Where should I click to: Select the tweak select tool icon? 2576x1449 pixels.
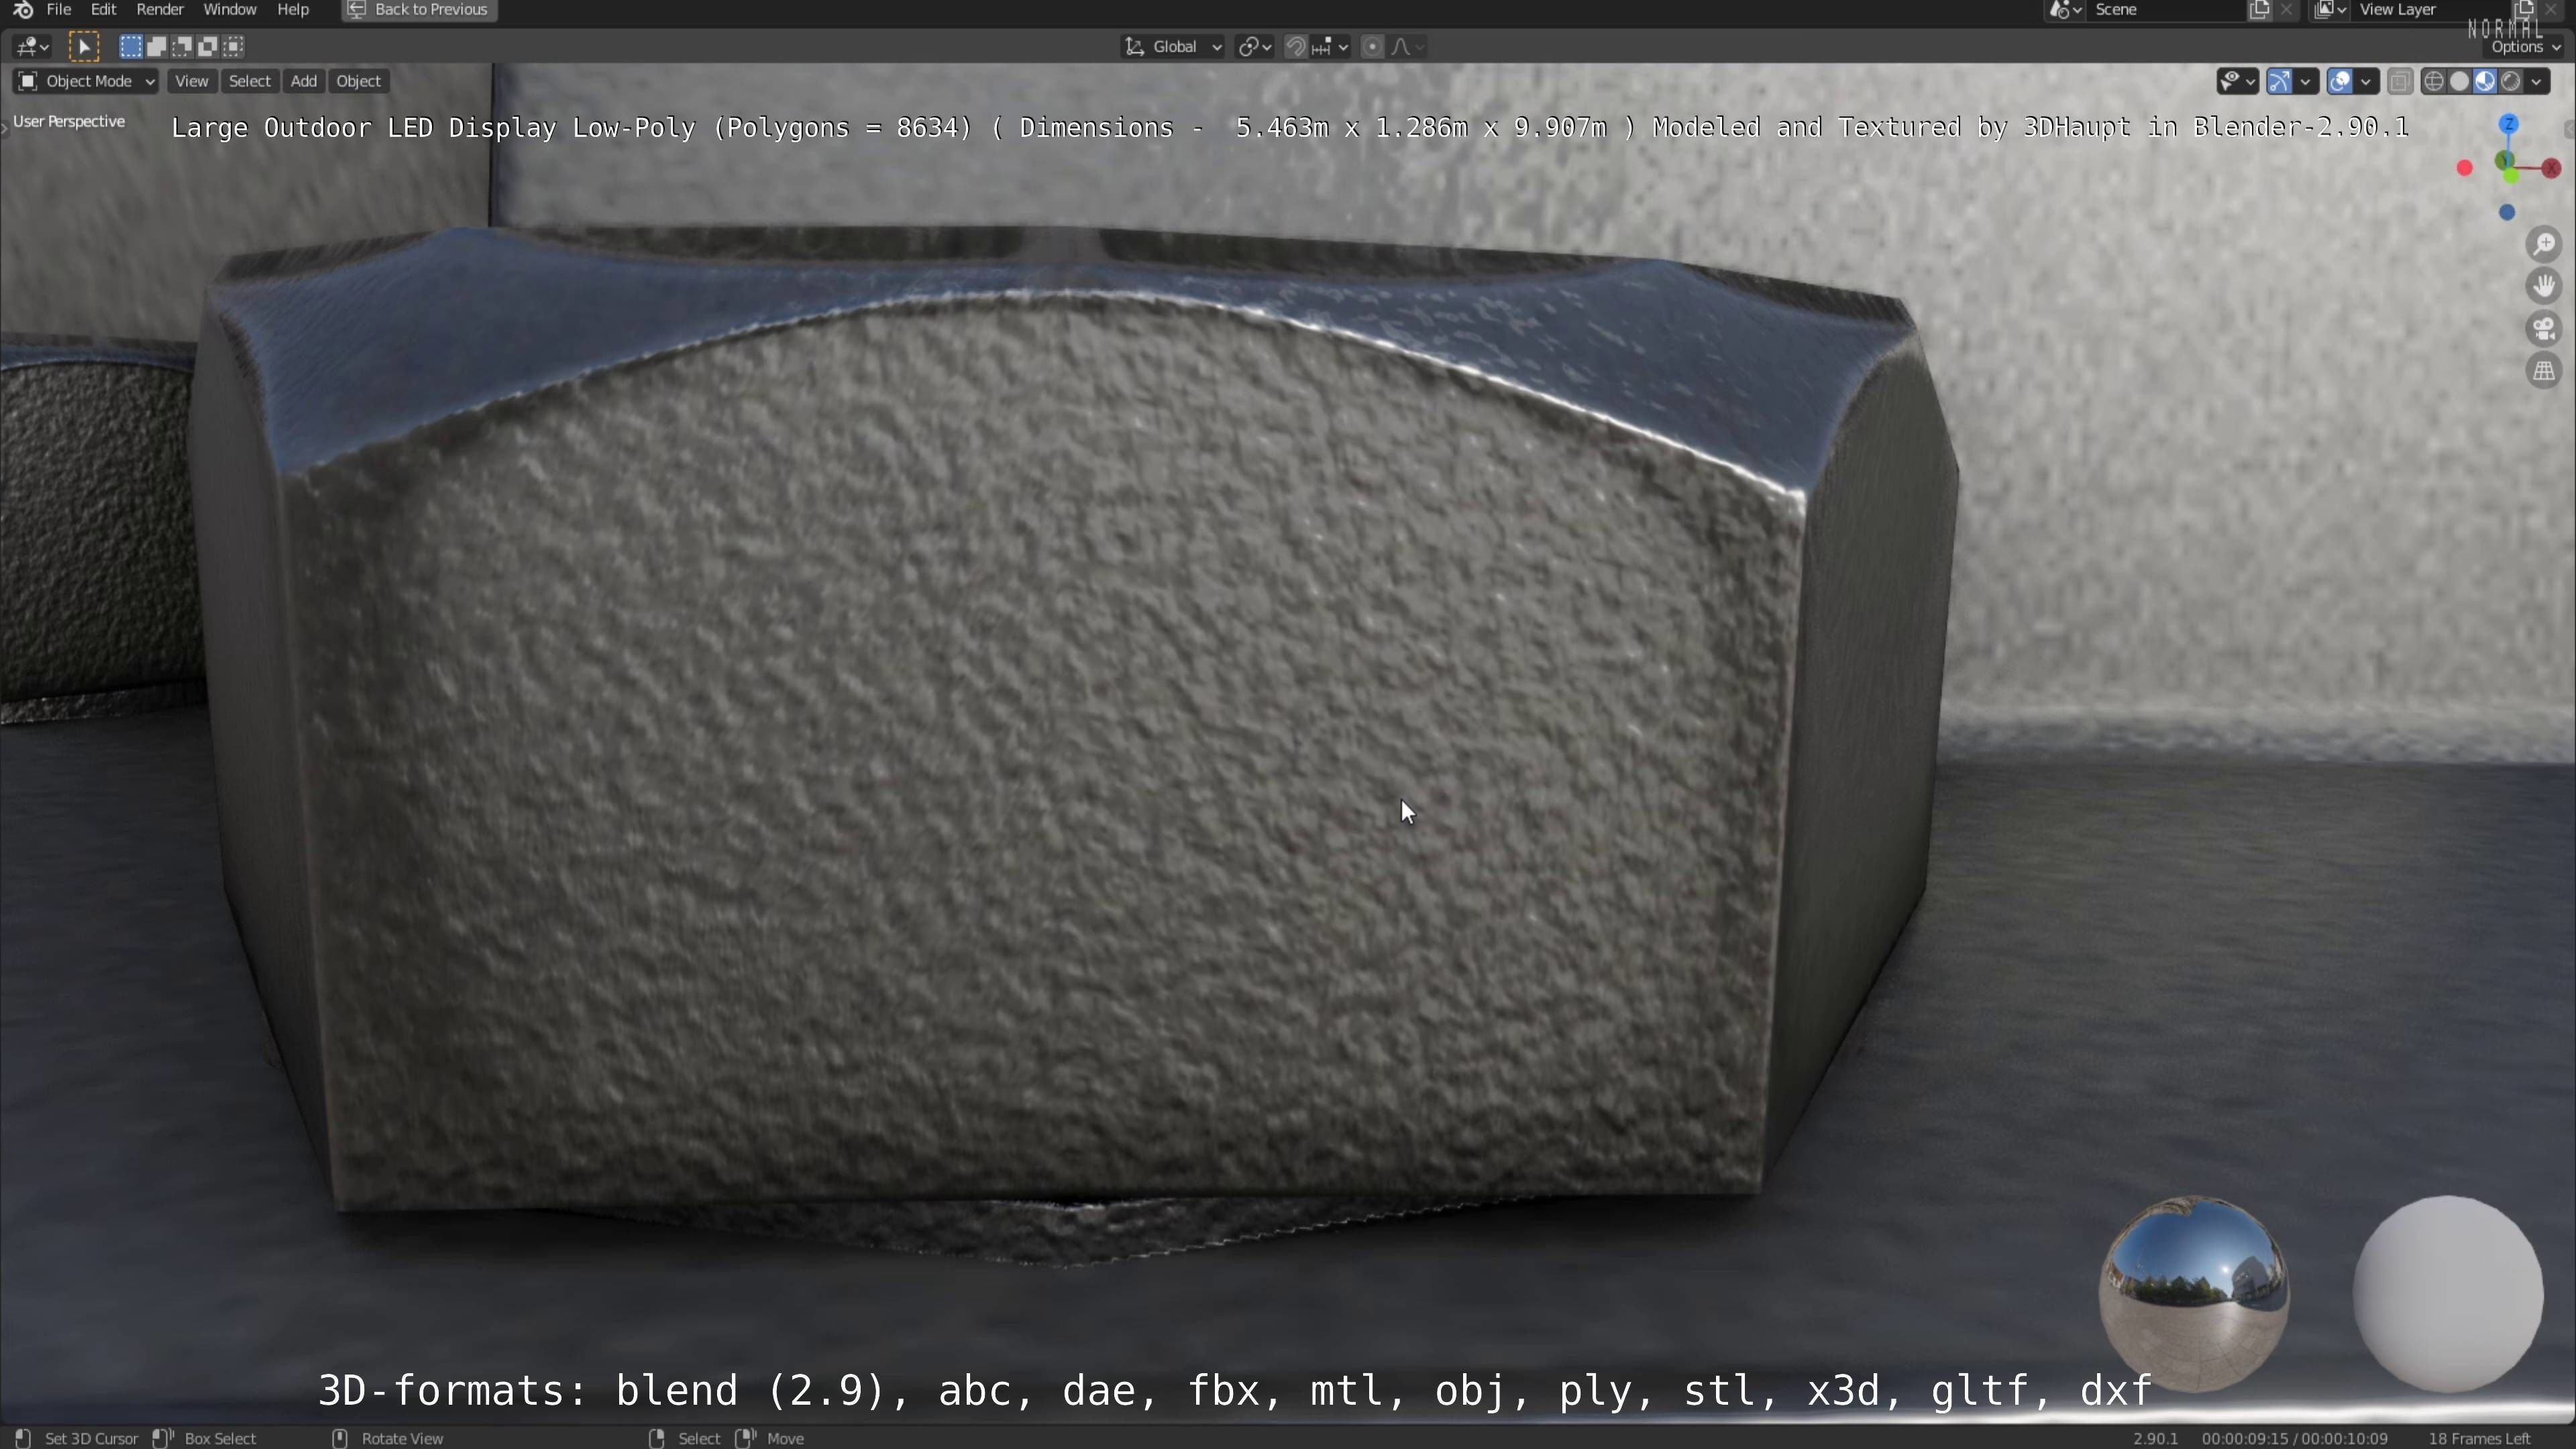[84, 46]
